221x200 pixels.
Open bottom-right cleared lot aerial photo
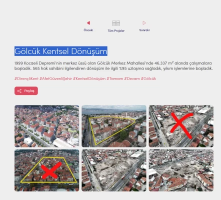(x=181, y=170)
